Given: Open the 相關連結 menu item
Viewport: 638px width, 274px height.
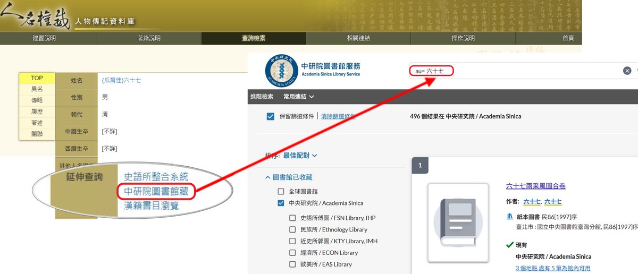Looking at the screenshot, I should point(358,38).
